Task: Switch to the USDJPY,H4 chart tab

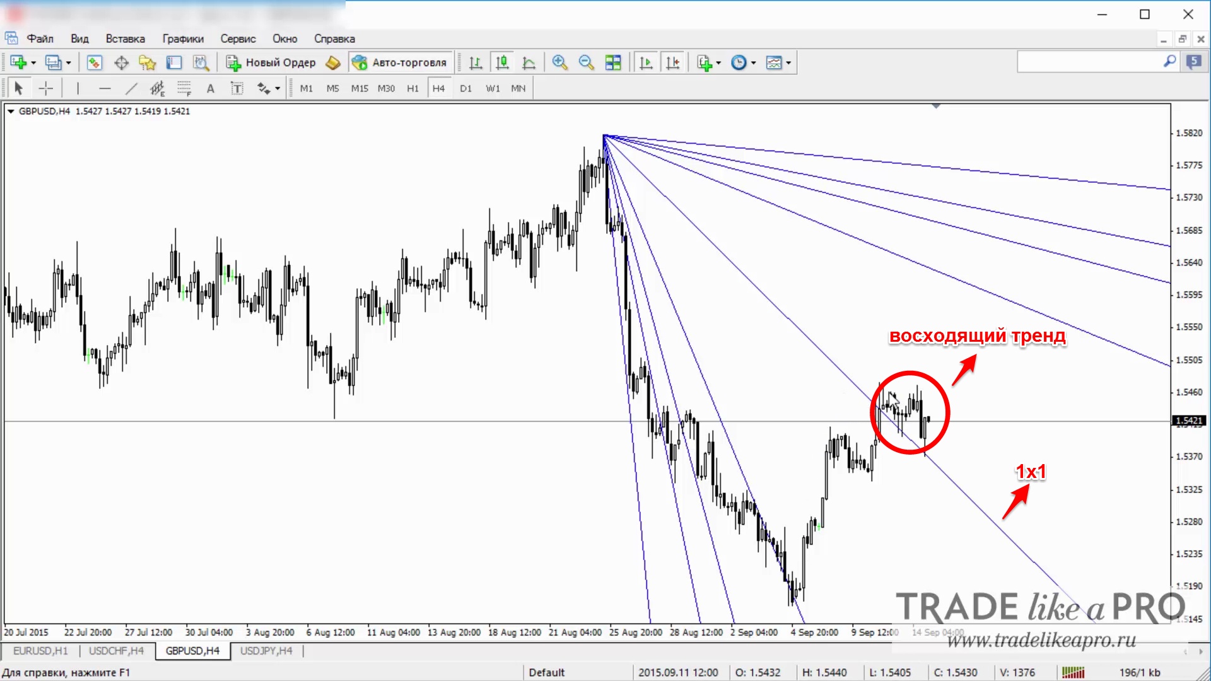Action: tap(266, 651)
